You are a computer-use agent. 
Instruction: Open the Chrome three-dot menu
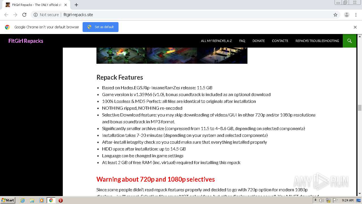[x=356, y=15]
